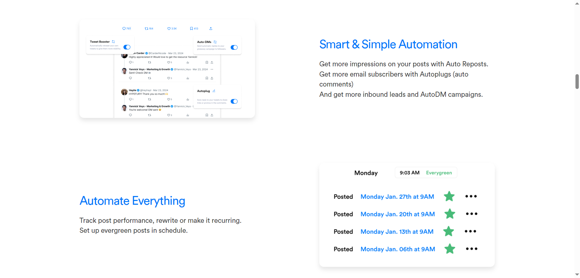The image size is (580, 278).
Task: Click the retweet icon showing 164
Action: [146, 29]
